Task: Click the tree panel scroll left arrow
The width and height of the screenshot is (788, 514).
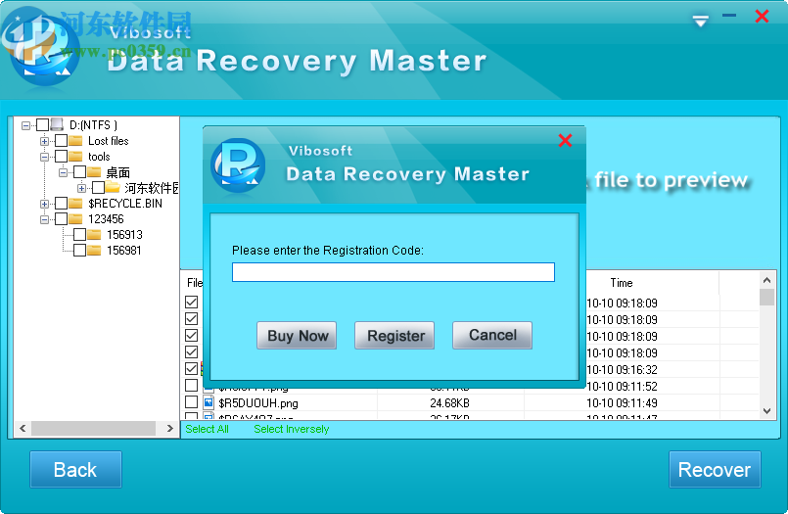Action: 23,428
